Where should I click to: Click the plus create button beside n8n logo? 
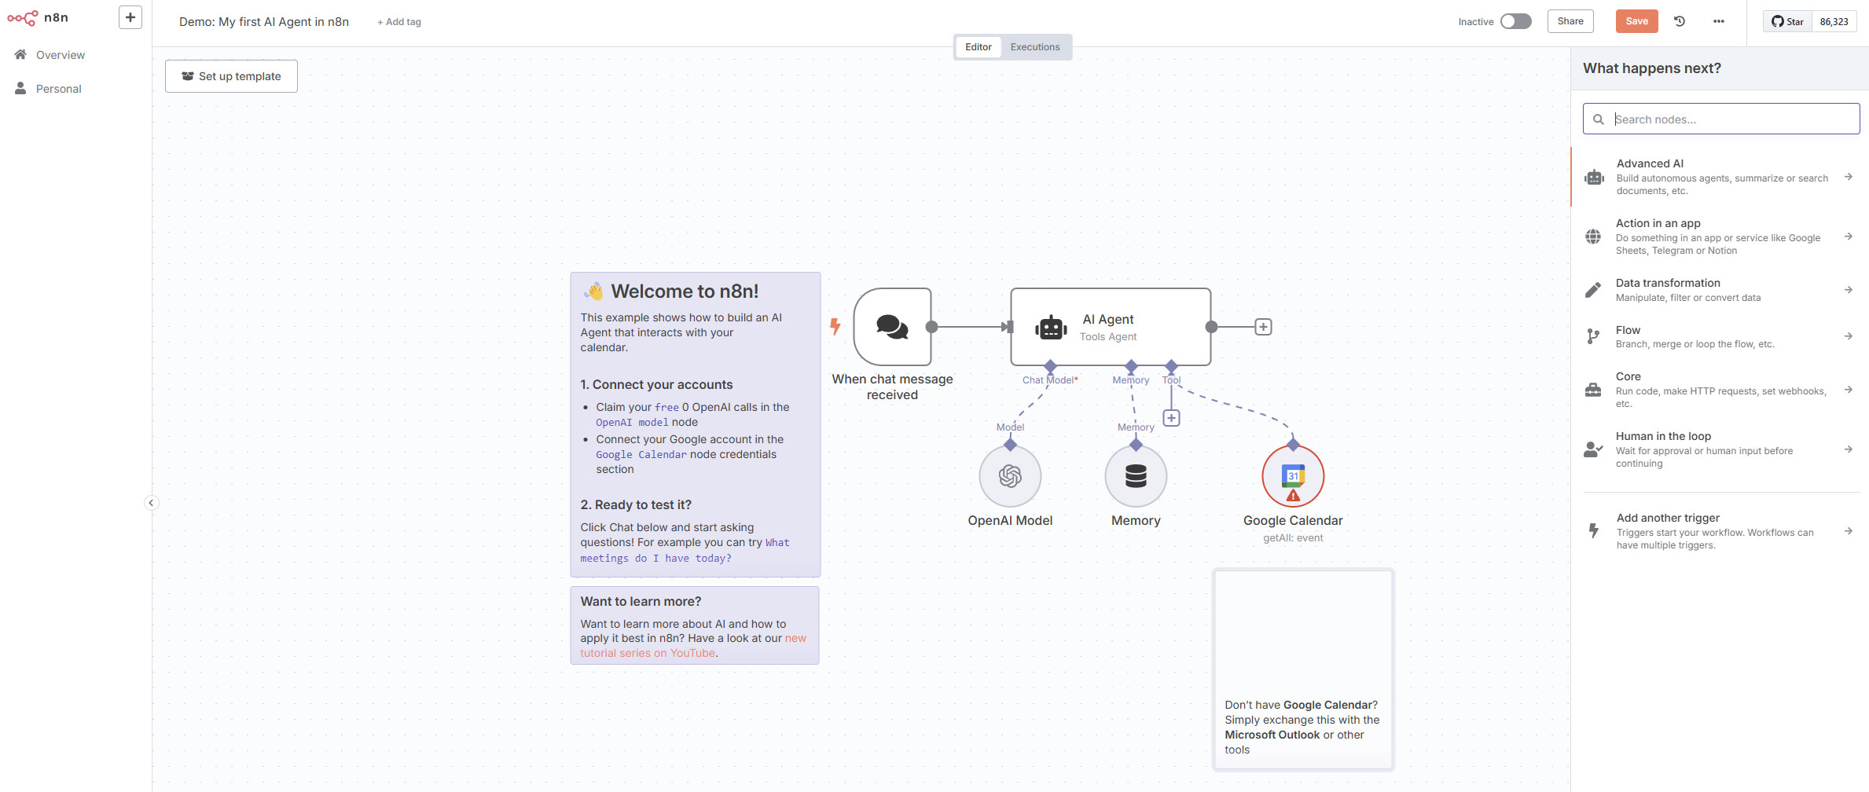tap(130, 17)
